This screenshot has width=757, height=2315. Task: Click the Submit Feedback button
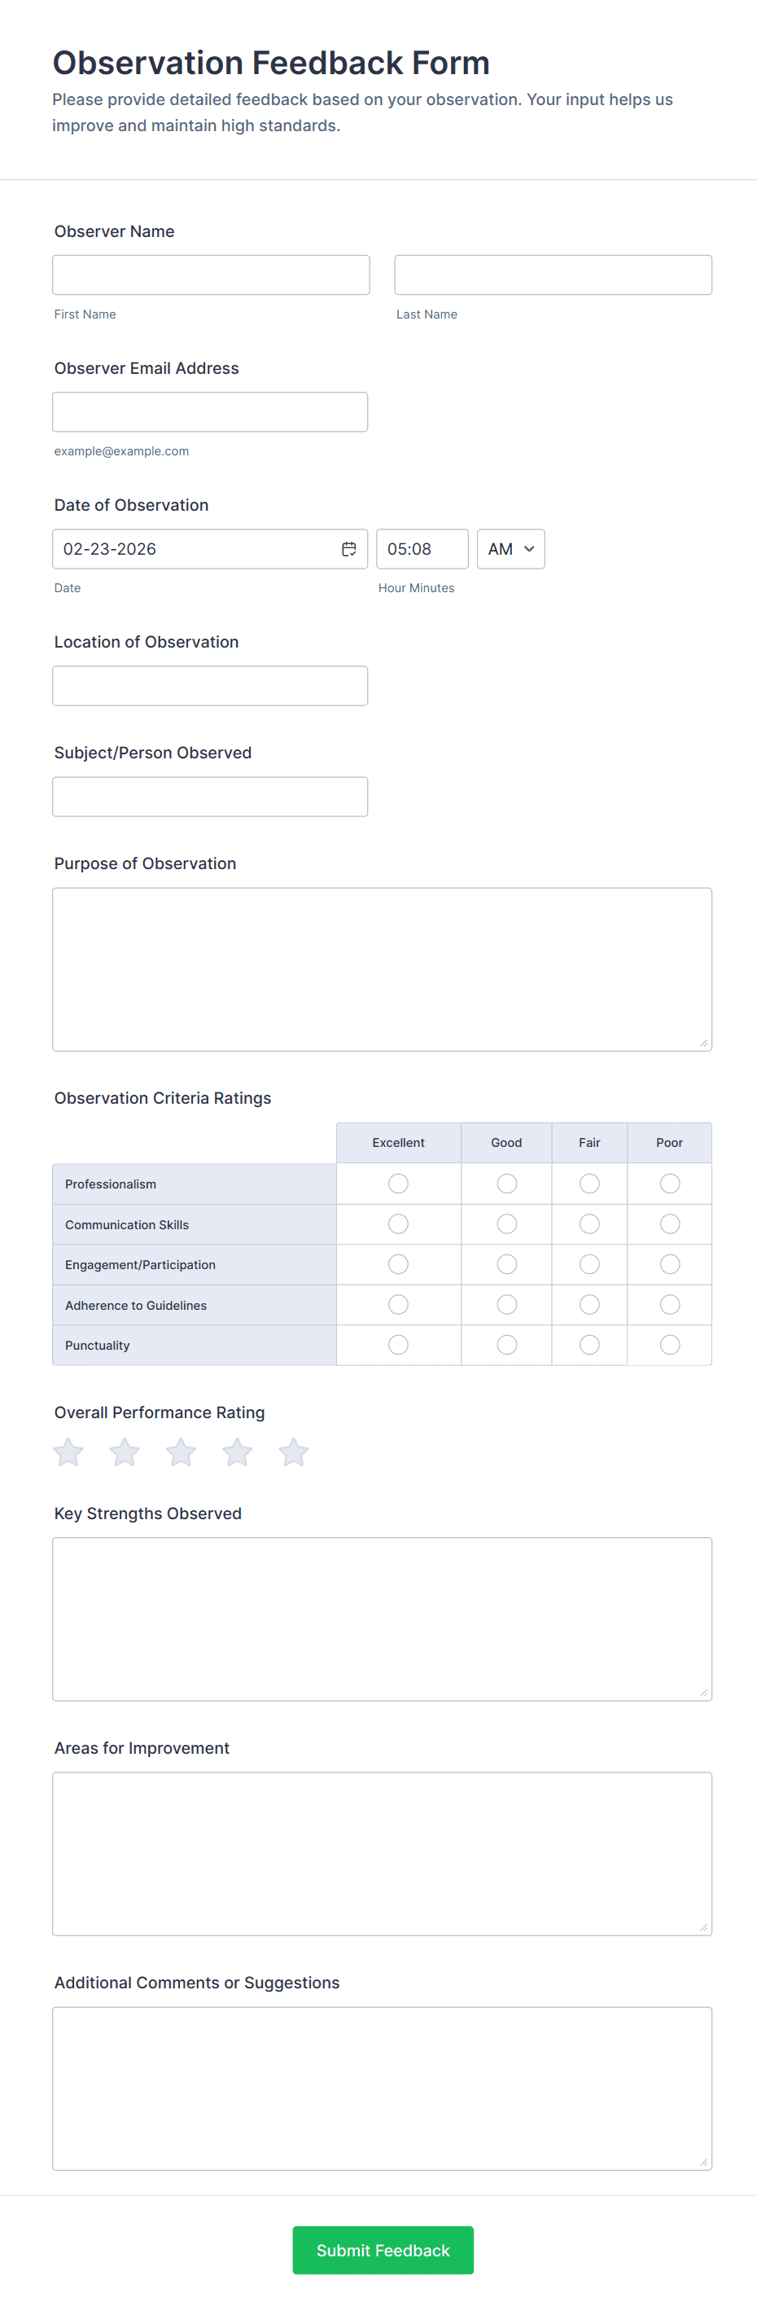[383, 2251]
